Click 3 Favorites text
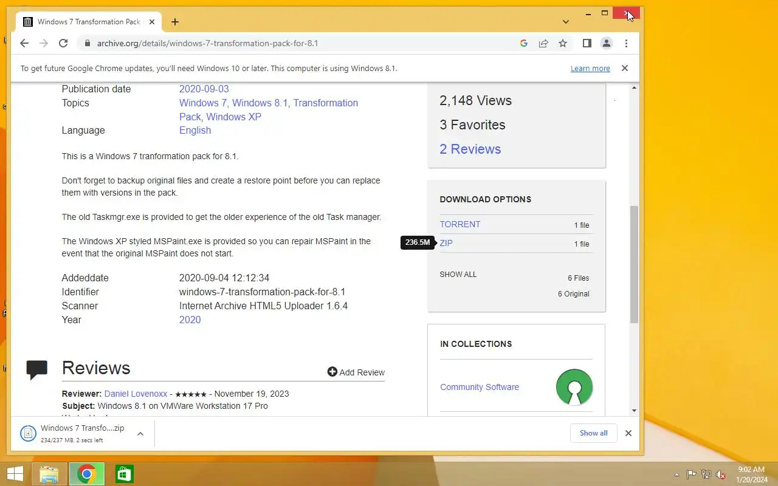 (x=473, y=125)
